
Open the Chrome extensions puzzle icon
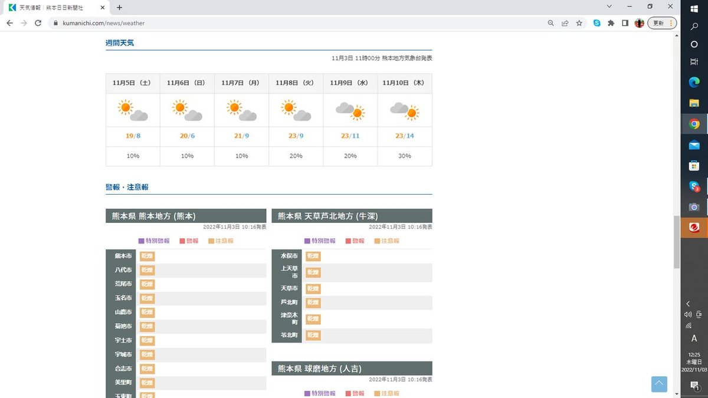[611, 23]
